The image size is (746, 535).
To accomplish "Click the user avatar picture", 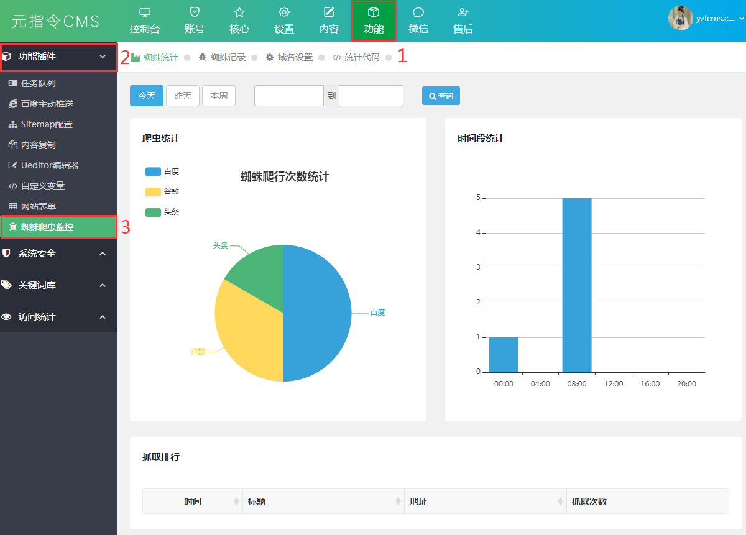I will point(680,18).
